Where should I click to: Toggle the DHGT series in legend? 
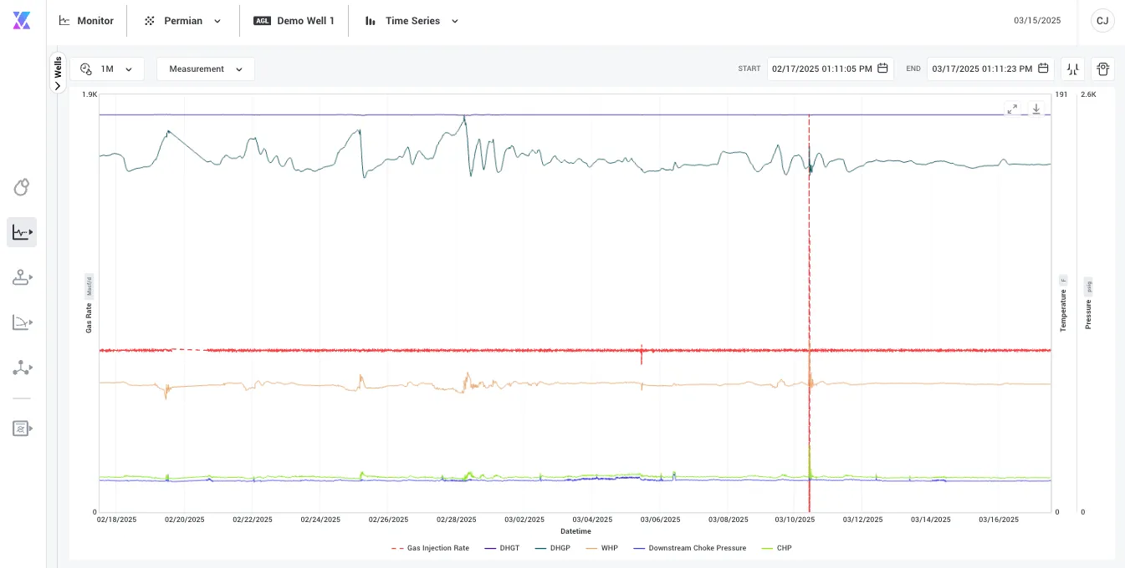(x=502, y=548)
